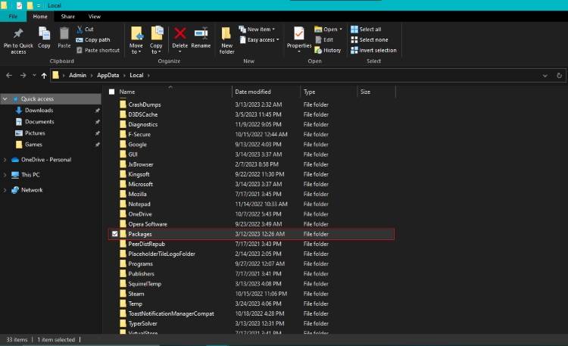The width and height of the screenshot is (568, 346).
Task: Select the Opera Software folder
Action: [x=148, y=224]
